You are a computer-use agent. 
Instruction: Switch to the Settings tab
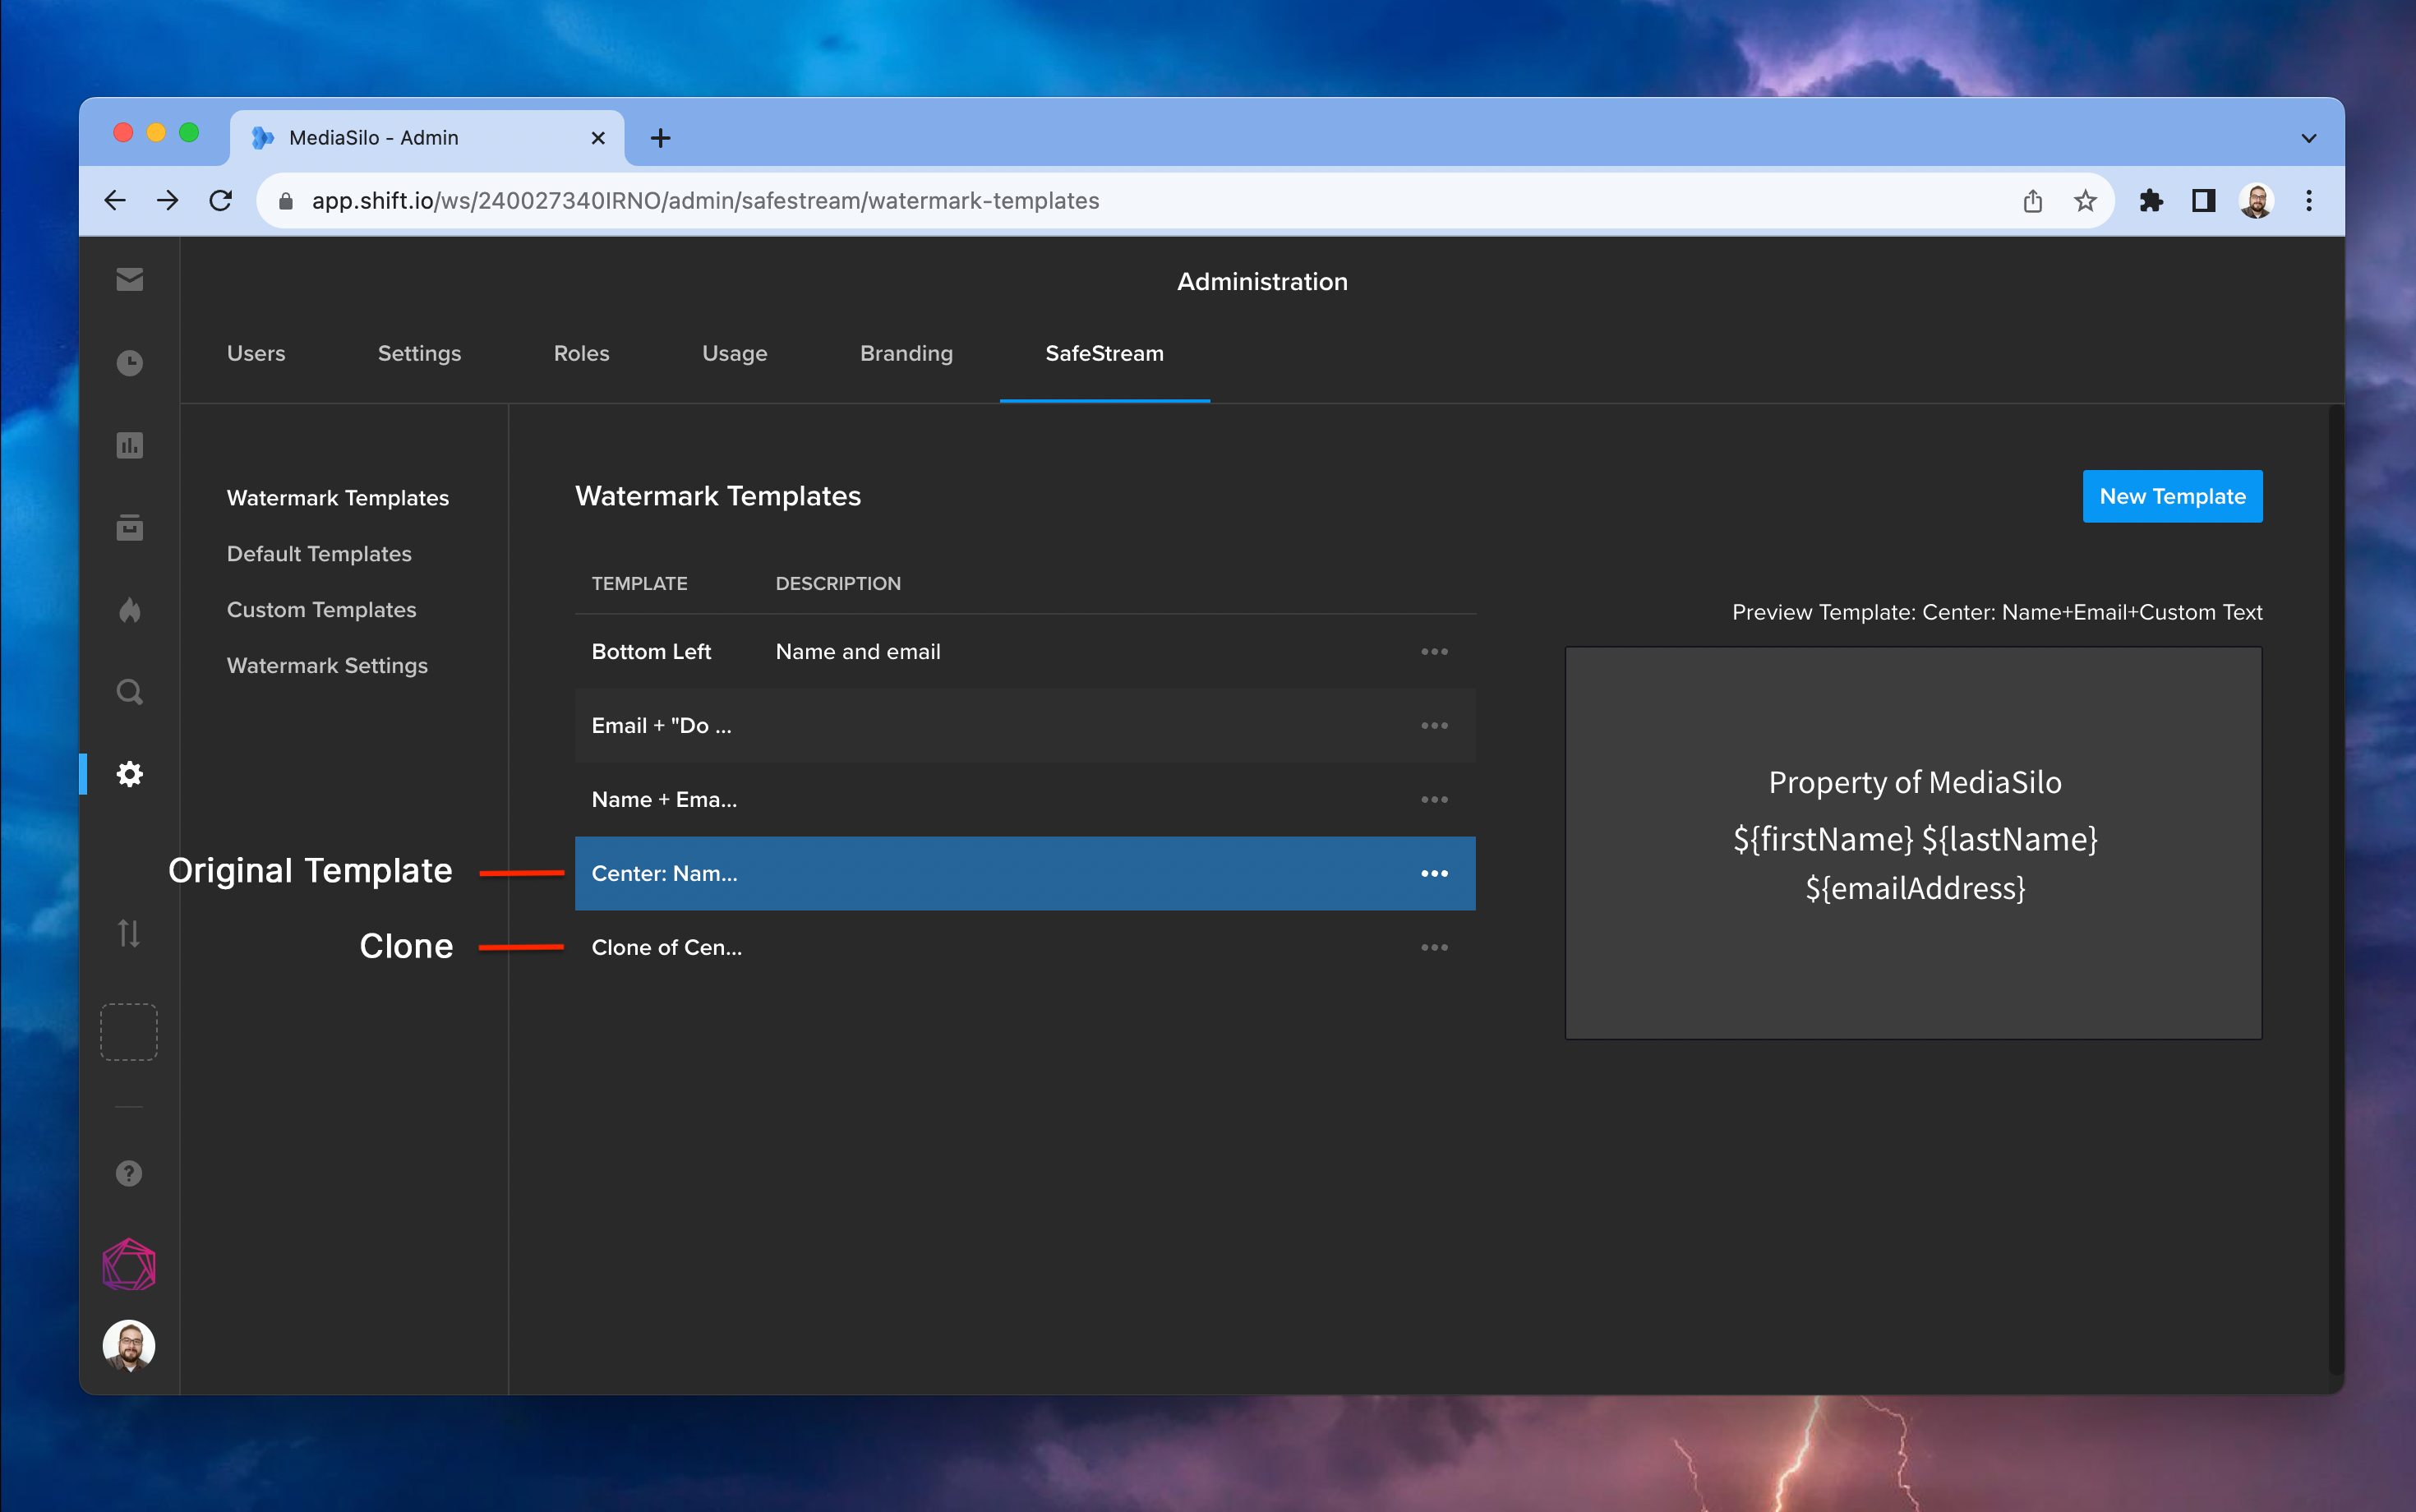click(420, 354)
